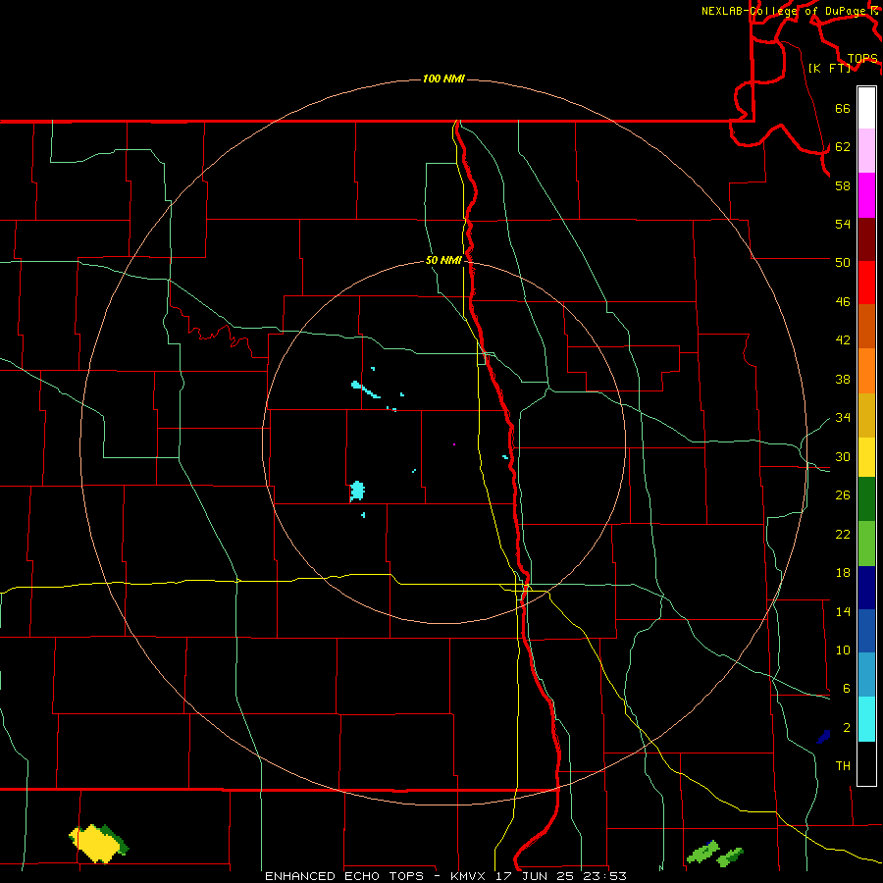883x883 pixels.
Task: Click the light pink swatch near 62
Action: [x=866, y=150]
